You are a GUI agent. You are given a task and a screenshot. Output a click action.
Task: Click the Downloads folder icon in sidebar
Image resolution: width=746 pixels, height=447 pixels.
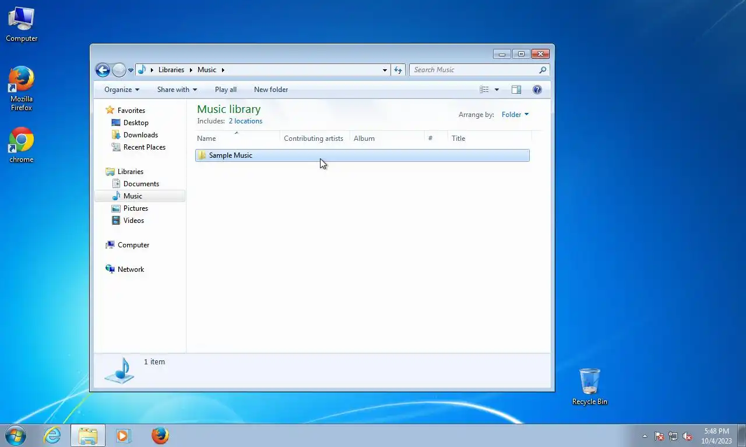tap(115, 135)
